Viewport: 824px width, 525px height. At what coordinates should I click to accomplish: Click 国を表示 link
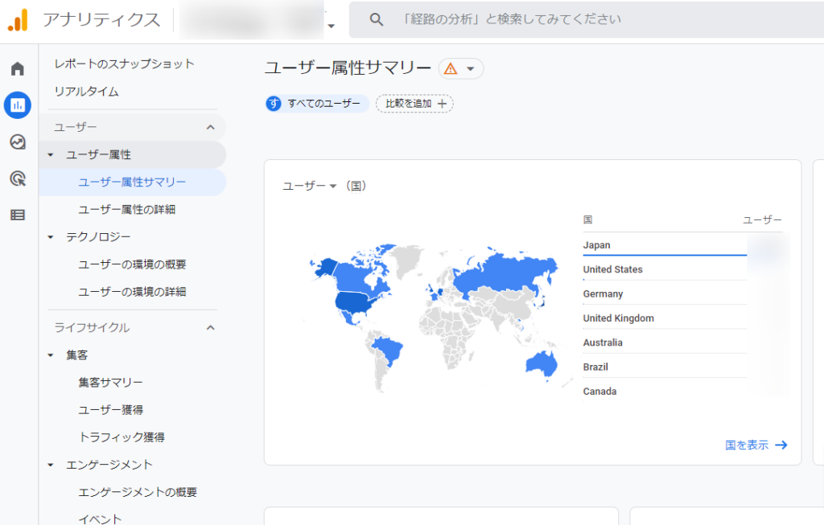click(x=756, y=445)
